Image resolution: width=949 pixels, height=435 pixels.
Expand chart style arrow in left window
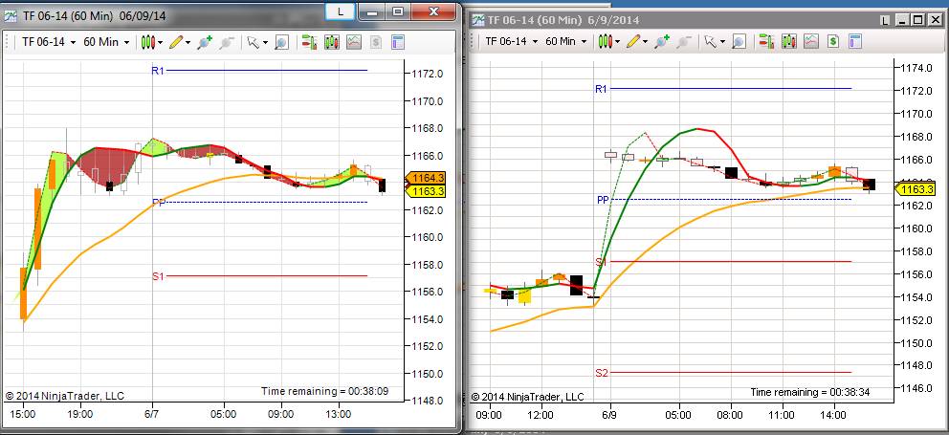click(x=161, y=42)
